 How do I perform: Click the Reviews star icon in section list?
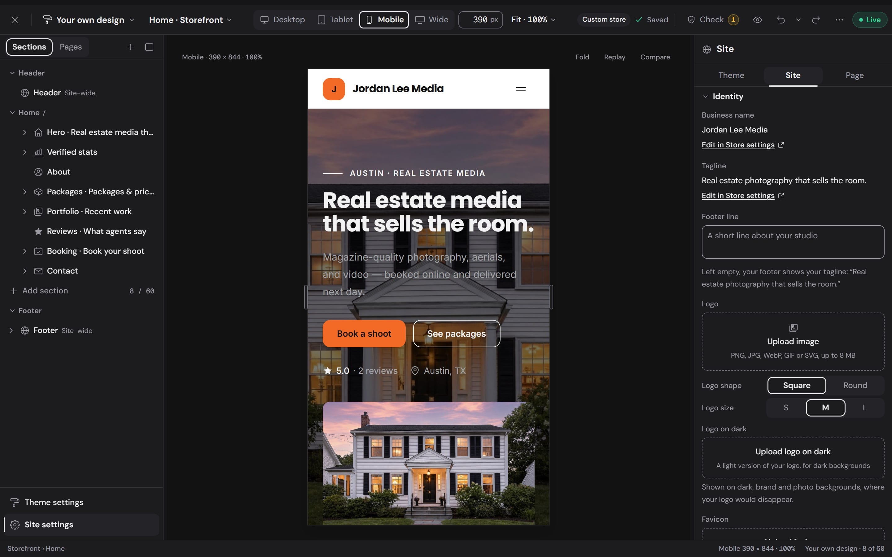pos(38,231)
